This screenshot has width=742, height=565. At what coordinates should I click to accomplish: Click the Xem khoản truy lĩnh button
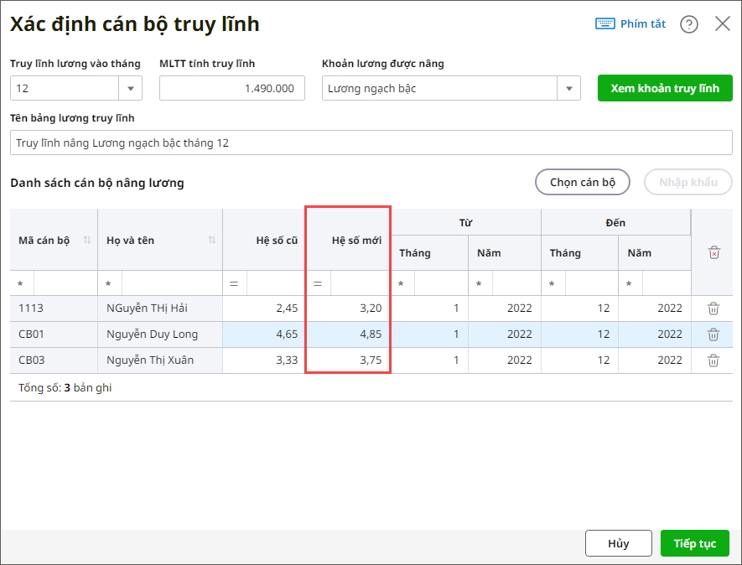(x=665, y=88)
